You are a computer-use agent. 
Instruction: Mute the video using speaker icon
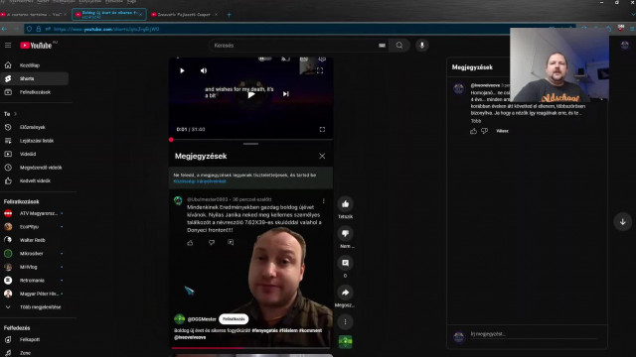click(204, 70)
